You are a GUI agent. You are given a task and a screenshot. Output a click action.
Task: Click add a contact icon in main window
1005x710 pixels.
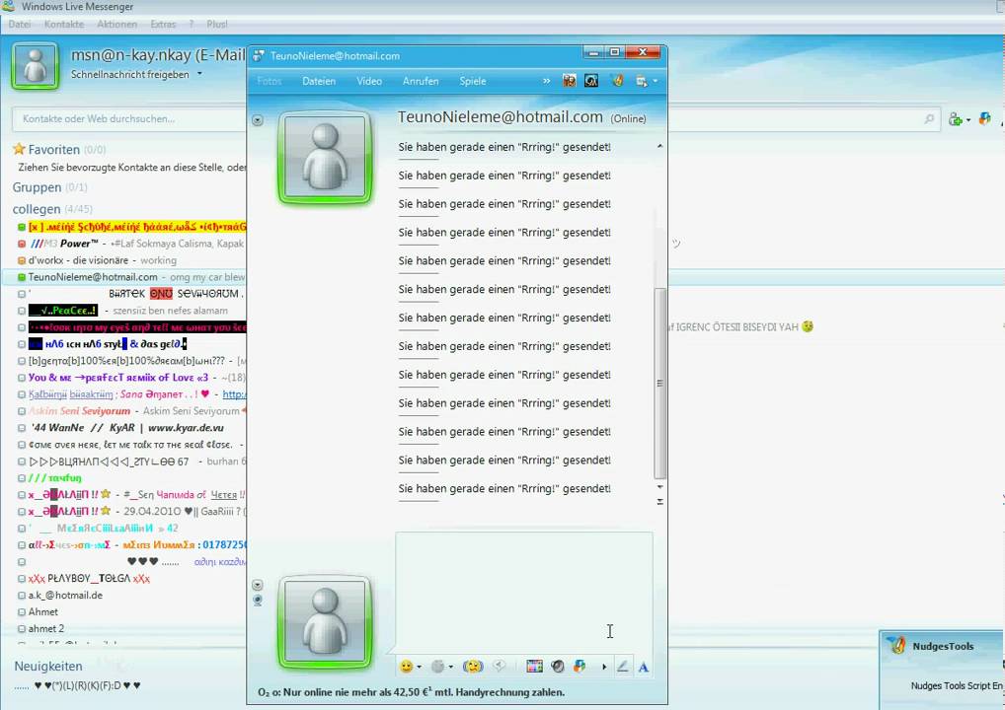pyautogui.click(x=955, y=119)
